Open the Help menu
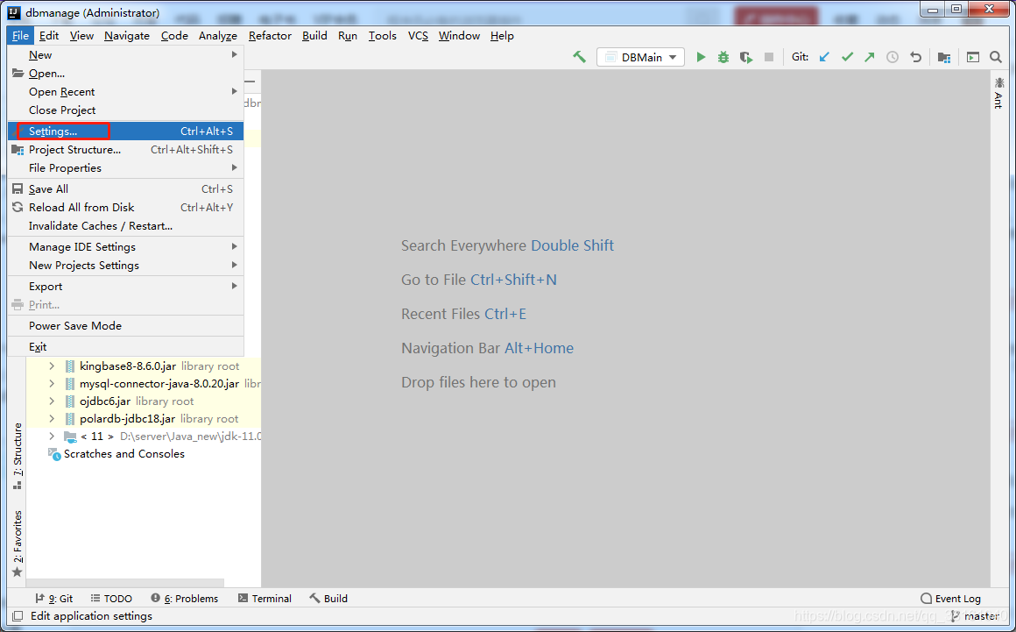The width and height of the screenshot is (1016, 632). point(502,36)
